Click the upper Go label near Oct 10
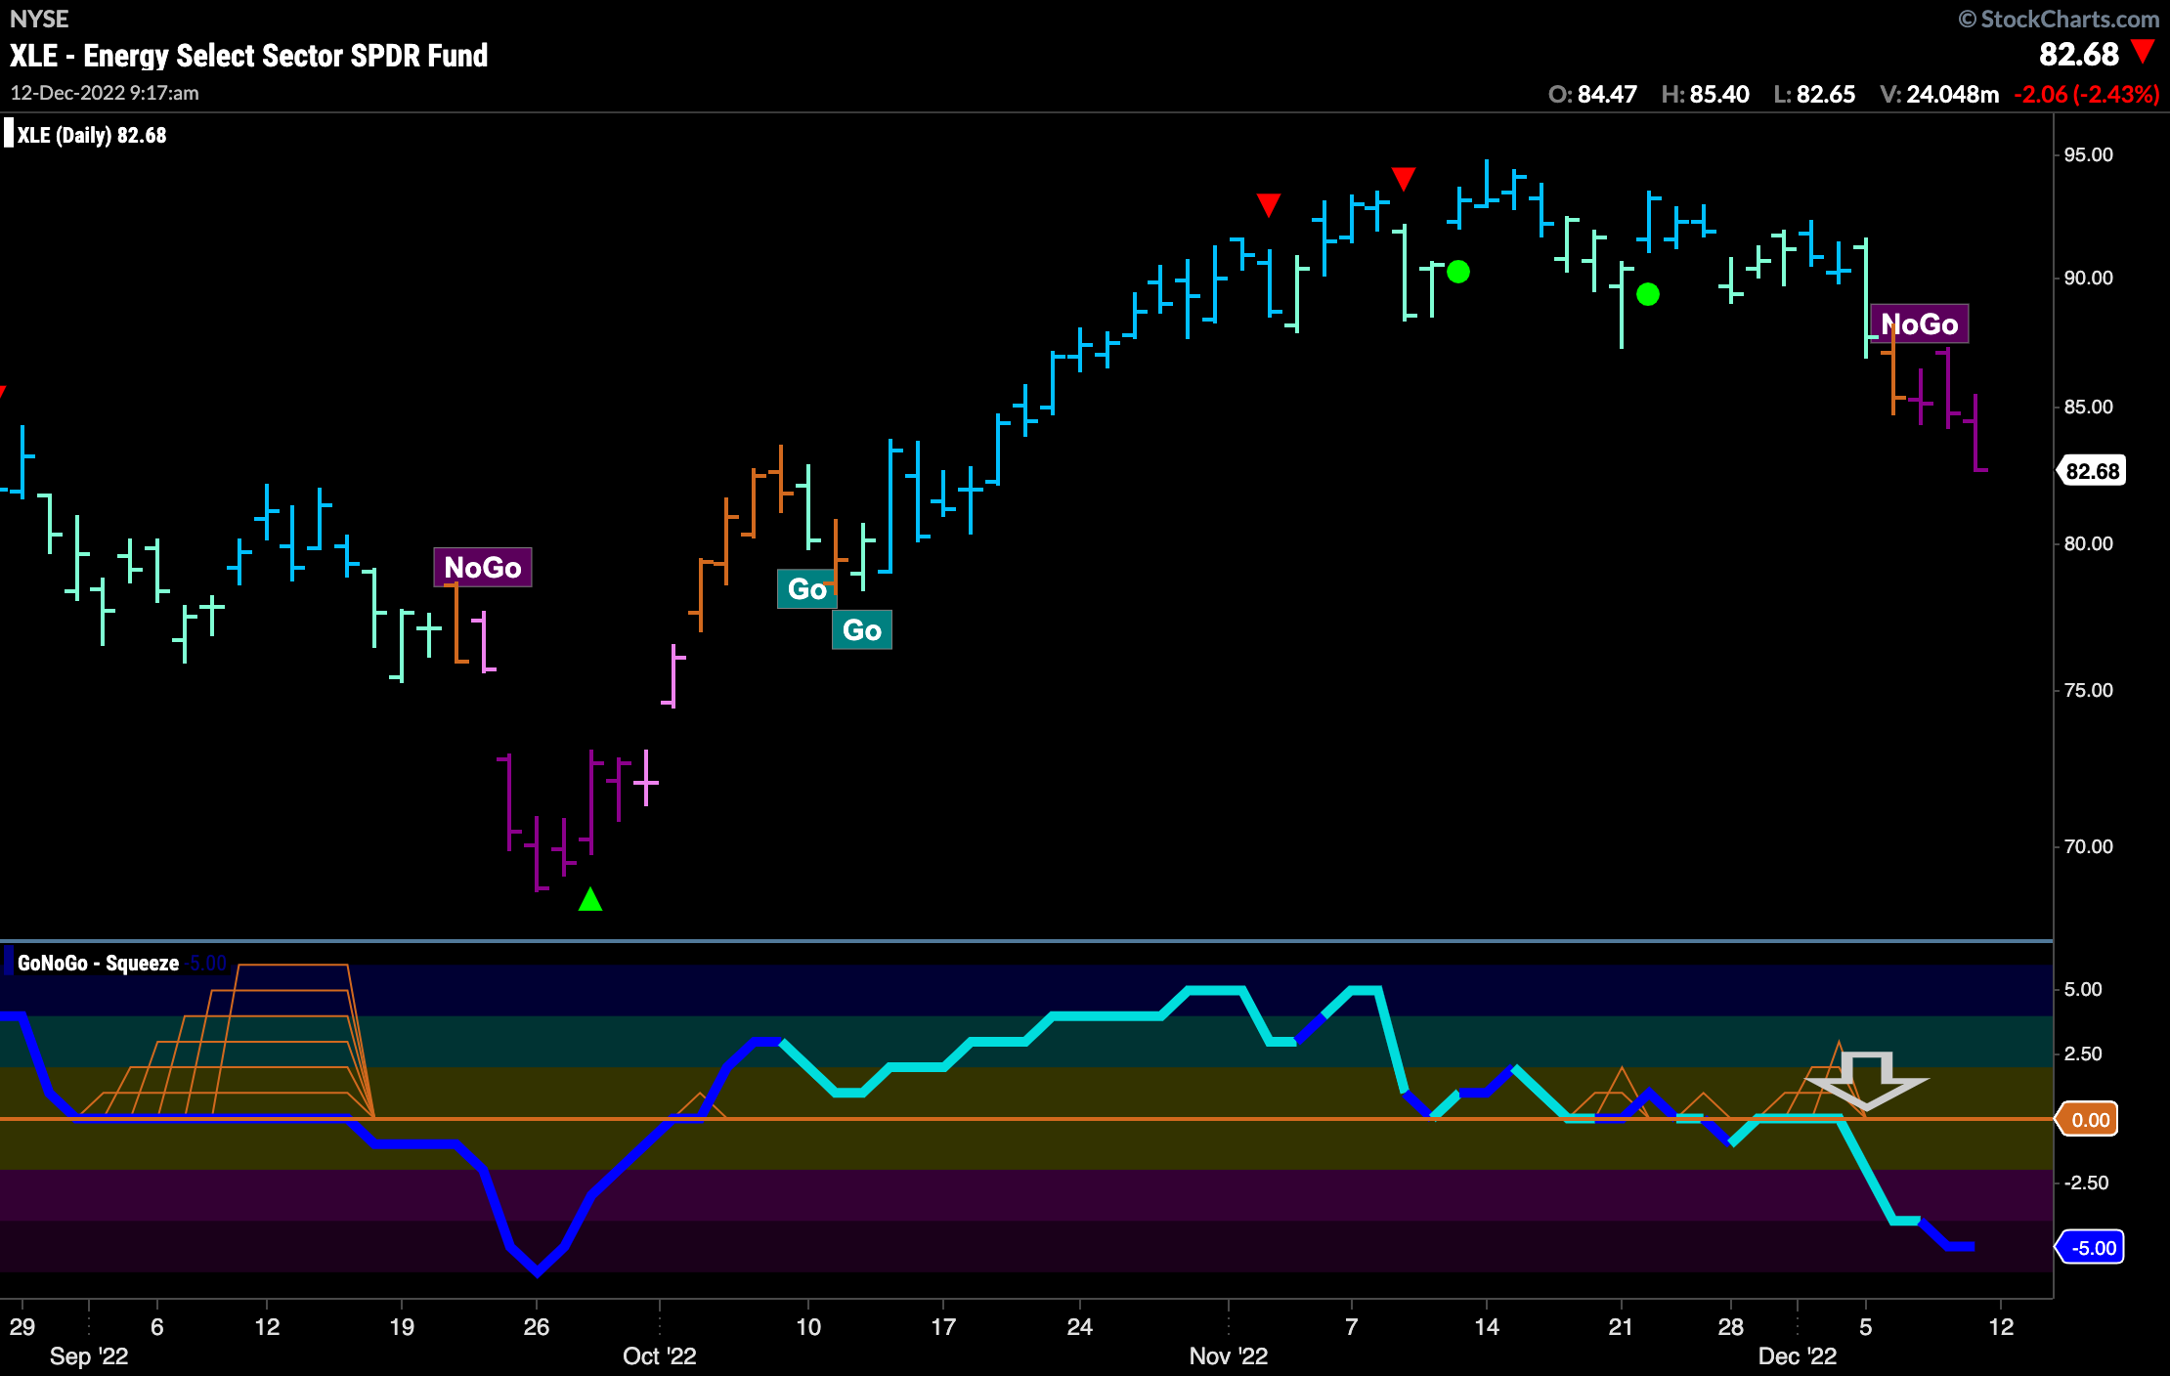The image size is (2170, 1376). [806, 588]
